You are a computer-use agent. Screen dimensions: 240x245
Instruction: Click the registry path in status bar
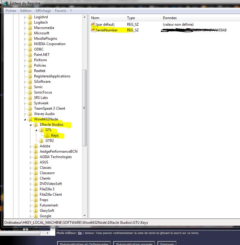(76, 223)
